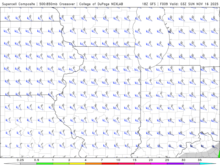Click the '4' legend value
The image size is (220, 165).
pyautogui.click(x=86, y=160)
